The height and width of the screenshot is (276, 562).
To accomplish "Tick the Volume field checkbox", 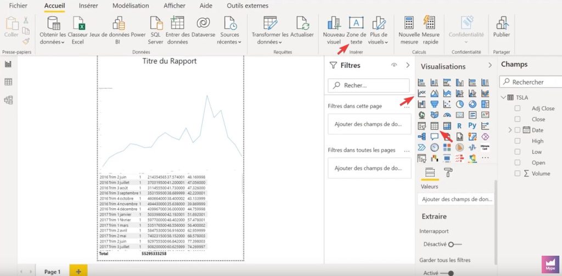I will click(x=517, y=174).
